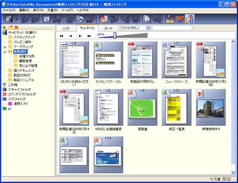Open the cabinet icon in main toolbar

[x=9, y=19]
